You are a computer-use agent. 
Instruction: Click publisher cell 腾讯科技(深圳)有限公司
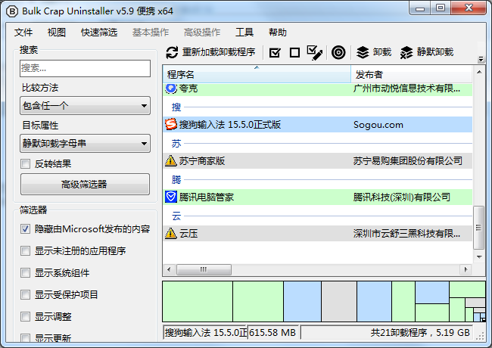point(402,197)
